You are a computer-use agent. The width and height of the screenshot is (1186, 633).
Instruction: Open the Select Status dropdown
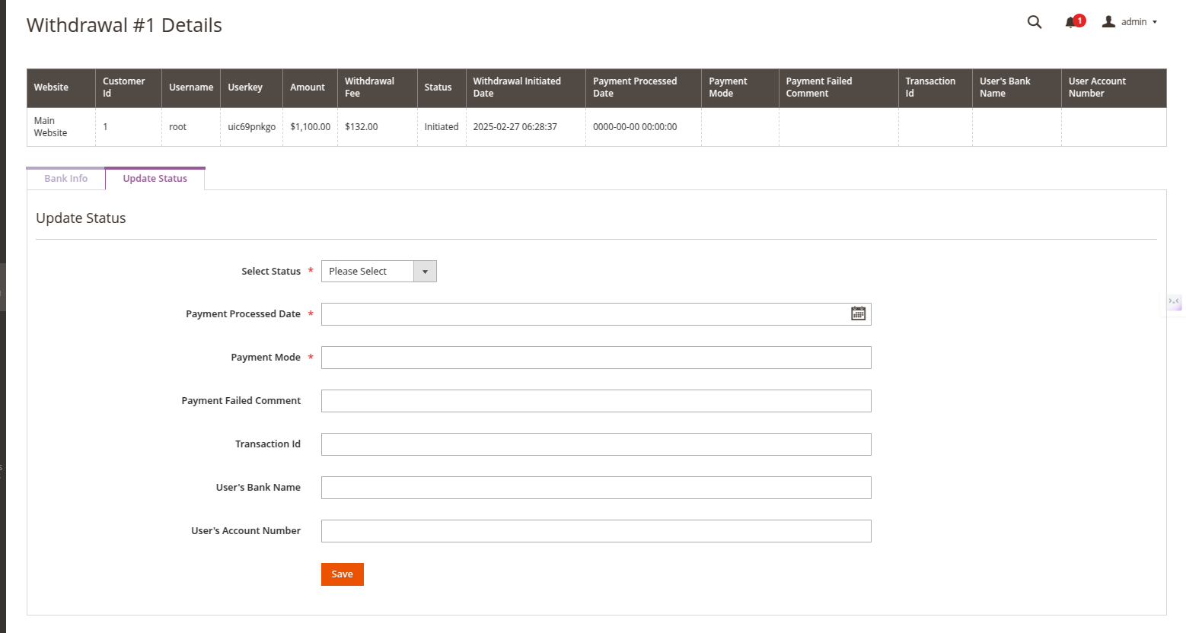click(378, 272)
